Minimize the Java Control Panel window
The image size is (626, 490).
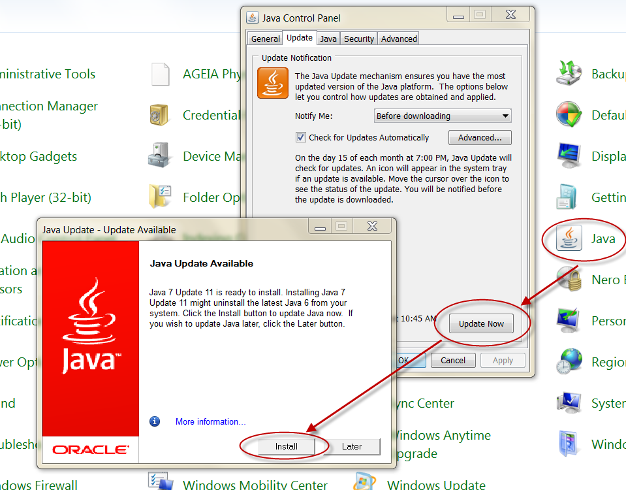tap(458, 15)
